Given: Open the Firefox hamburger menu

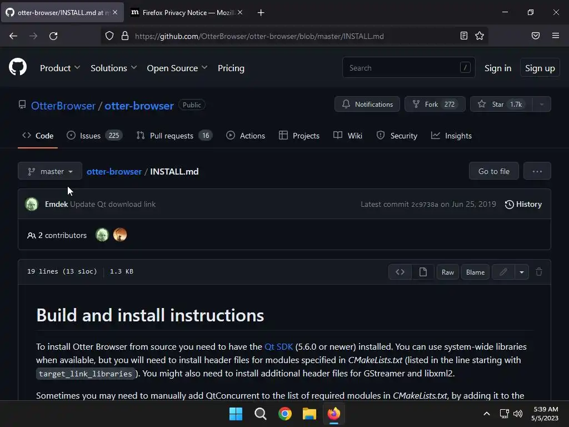Looking at the screenshot, I should (x=556, y=36).
